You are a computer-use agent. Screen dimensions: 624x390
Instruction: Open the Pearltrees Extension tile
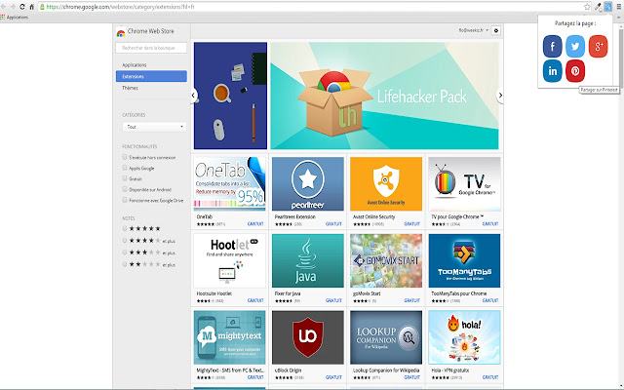point(308,192)
